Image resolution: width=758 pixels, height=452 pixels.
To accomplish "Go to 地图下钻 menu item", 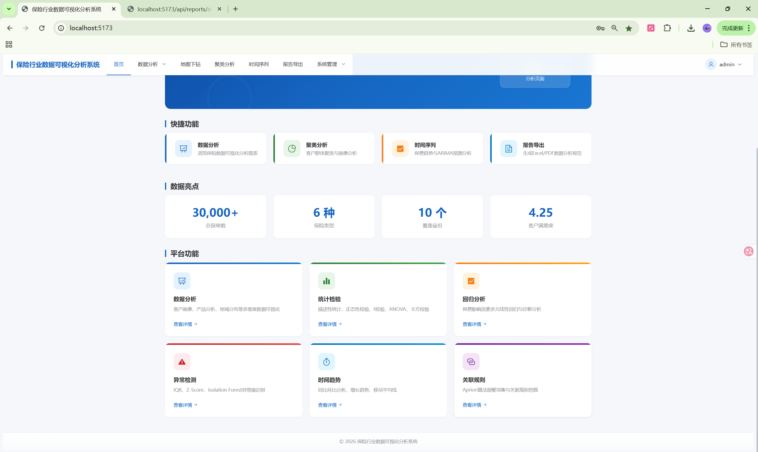I will pyautogui.click(x=190, y=64).
